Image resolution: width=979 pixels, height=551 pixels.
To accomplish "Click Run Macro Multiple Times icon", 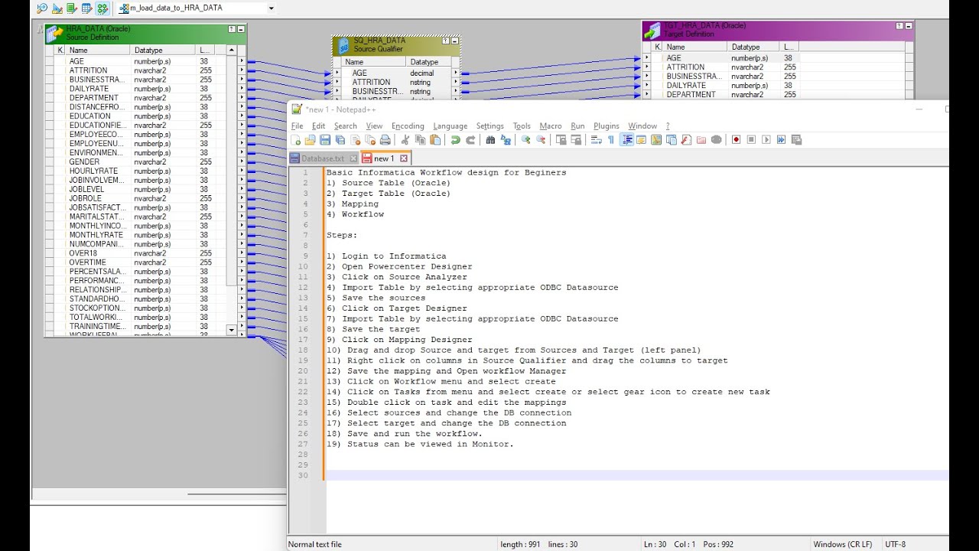I will [781, 140].
